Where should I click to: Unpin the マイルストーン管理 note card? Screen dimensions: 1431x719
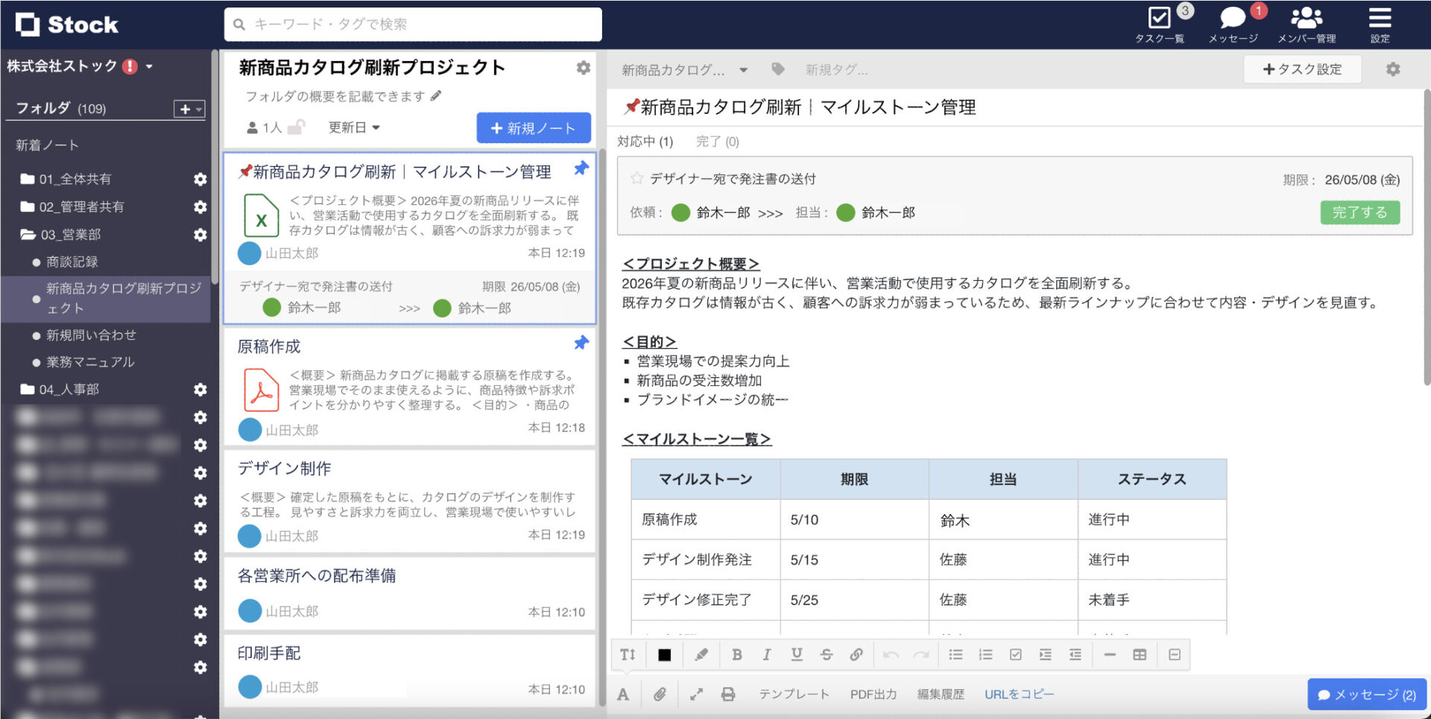(x=581, y=168)
